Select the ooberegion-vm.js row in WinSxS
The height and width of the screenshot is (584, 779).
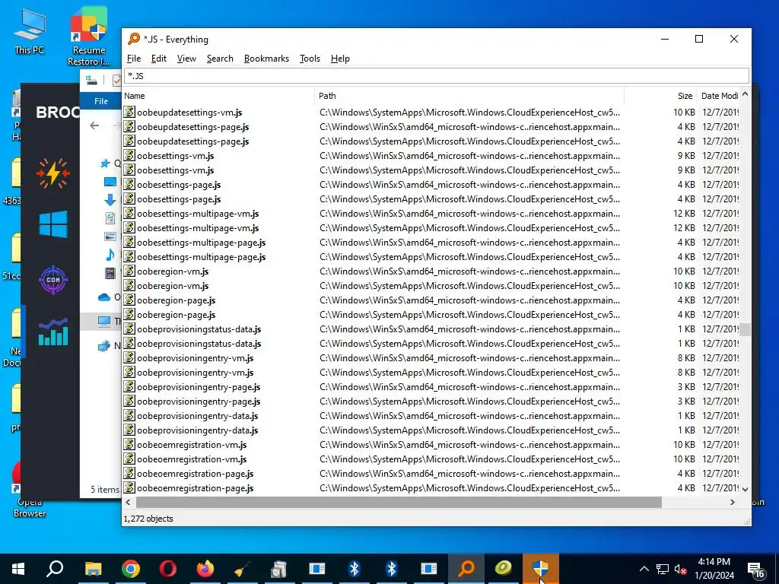coord(431,271)
